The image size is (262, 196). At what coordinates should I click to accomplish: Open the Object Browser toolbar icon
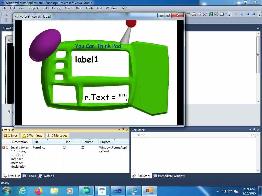199,14
